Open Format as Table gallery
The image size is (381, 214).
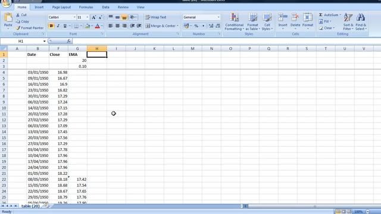pyautogui.click(x=252, y=22)
